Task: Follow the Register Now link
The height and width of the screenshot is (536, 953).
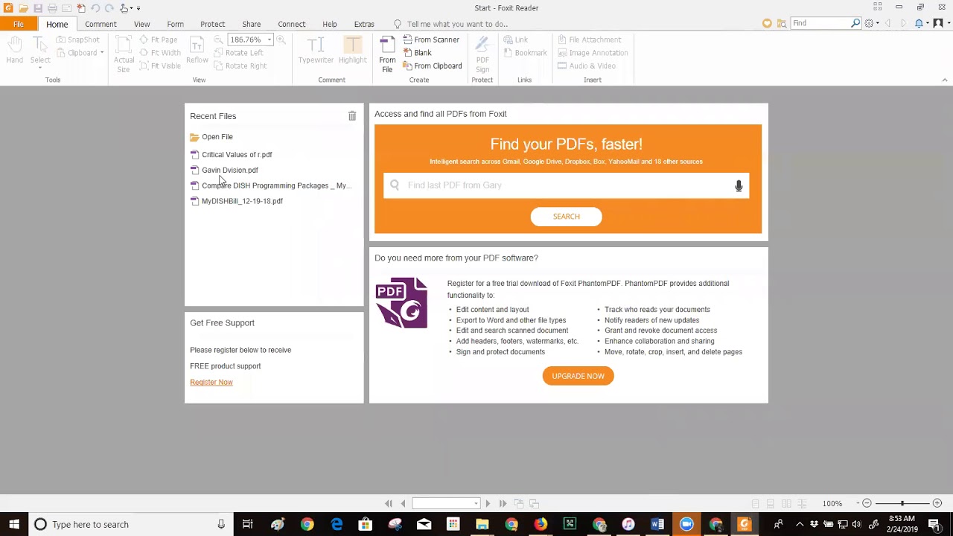Action: tap(211, 382)
